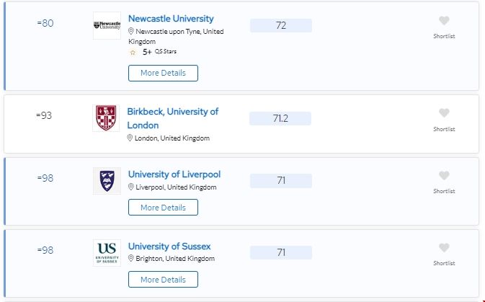Click the Birkbeck crest logo
The height and width of the screenshot is (302, 485).
(107, 117)
